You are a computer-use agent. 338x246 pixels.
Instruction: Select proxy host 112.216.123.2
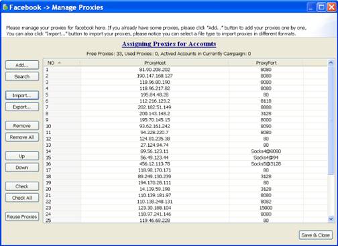point(154,101)
